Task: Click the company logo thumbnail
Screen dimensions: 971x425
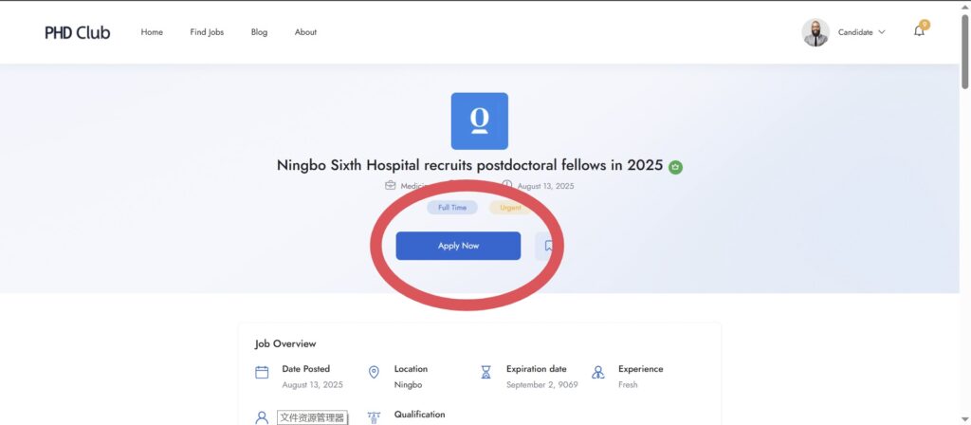Action: pos(479,120)
